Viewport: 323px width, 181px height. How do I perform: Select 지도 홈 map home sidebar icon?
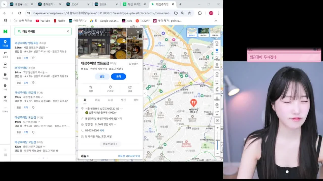pyautogui.click(x=5, y=43)
